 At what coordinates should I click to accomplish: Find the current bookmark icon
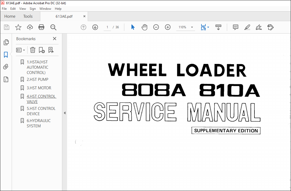tap(51, 50)
